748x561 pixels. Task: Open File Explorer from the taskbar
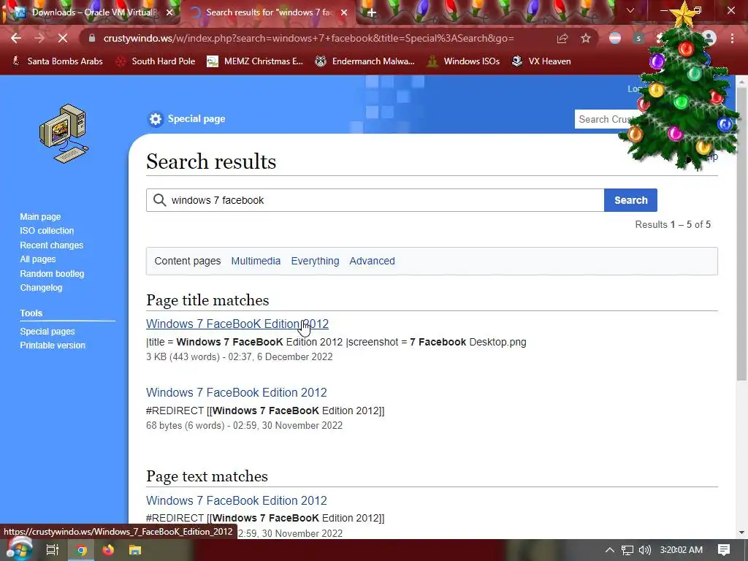pyautogui.click(x=135, y=550)
